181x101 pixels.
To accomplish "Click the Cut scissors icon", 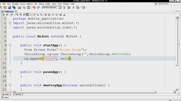I will pyautogui.click(x=20, y=8).
